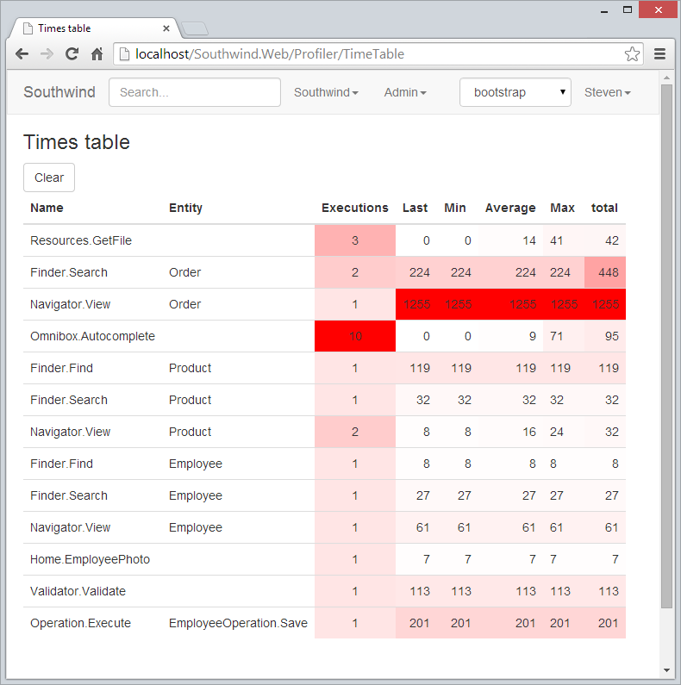
Task: Bookmark page with star icon
Action: pos(632,53)
